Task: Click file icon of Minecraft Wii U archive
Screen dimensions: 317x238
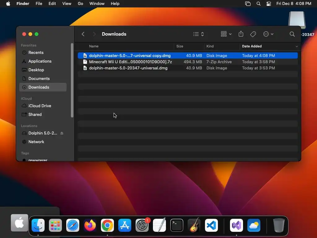Action: coord(85,62)
